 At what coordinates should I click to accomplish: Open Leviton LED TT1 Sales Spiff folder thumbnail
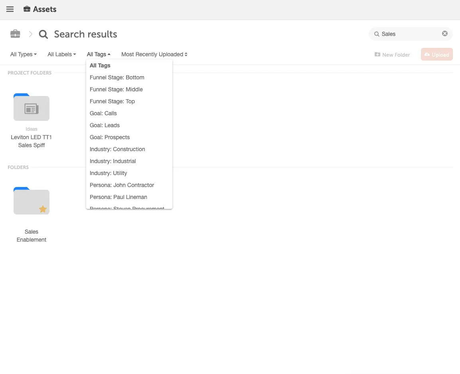[32, 107]
